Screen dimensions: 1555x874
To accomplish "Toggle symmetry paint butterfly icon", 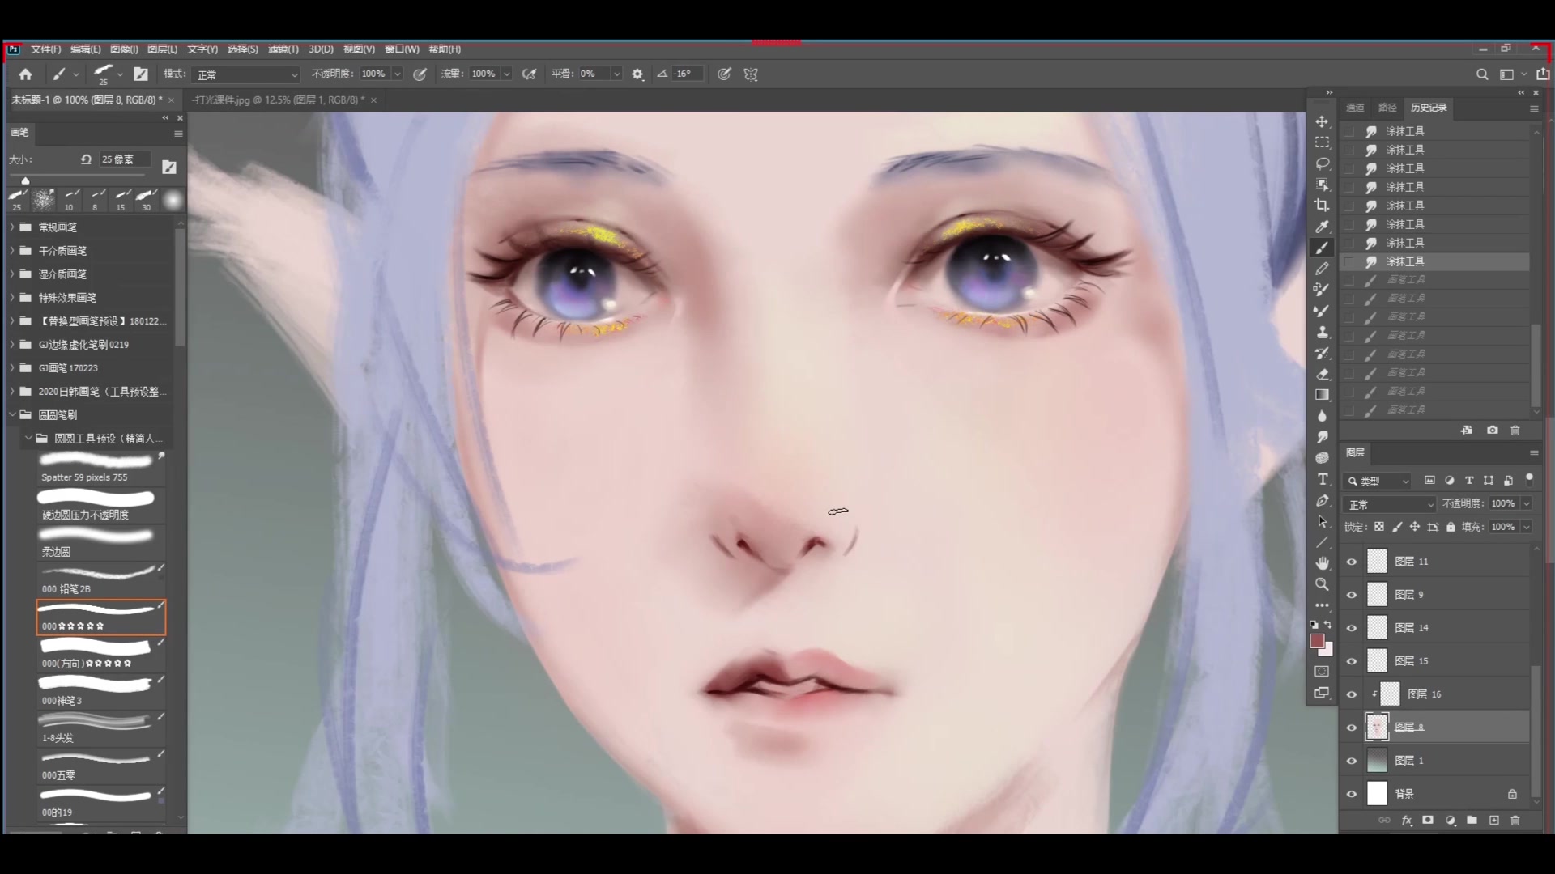I will 751,74.
